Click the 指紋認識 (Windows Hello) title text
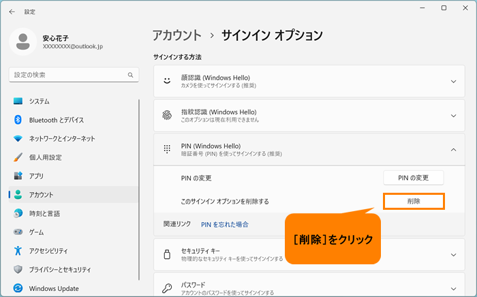 219,112
